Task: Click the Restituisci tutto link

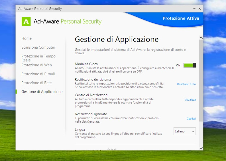Action: click(186, 84)
